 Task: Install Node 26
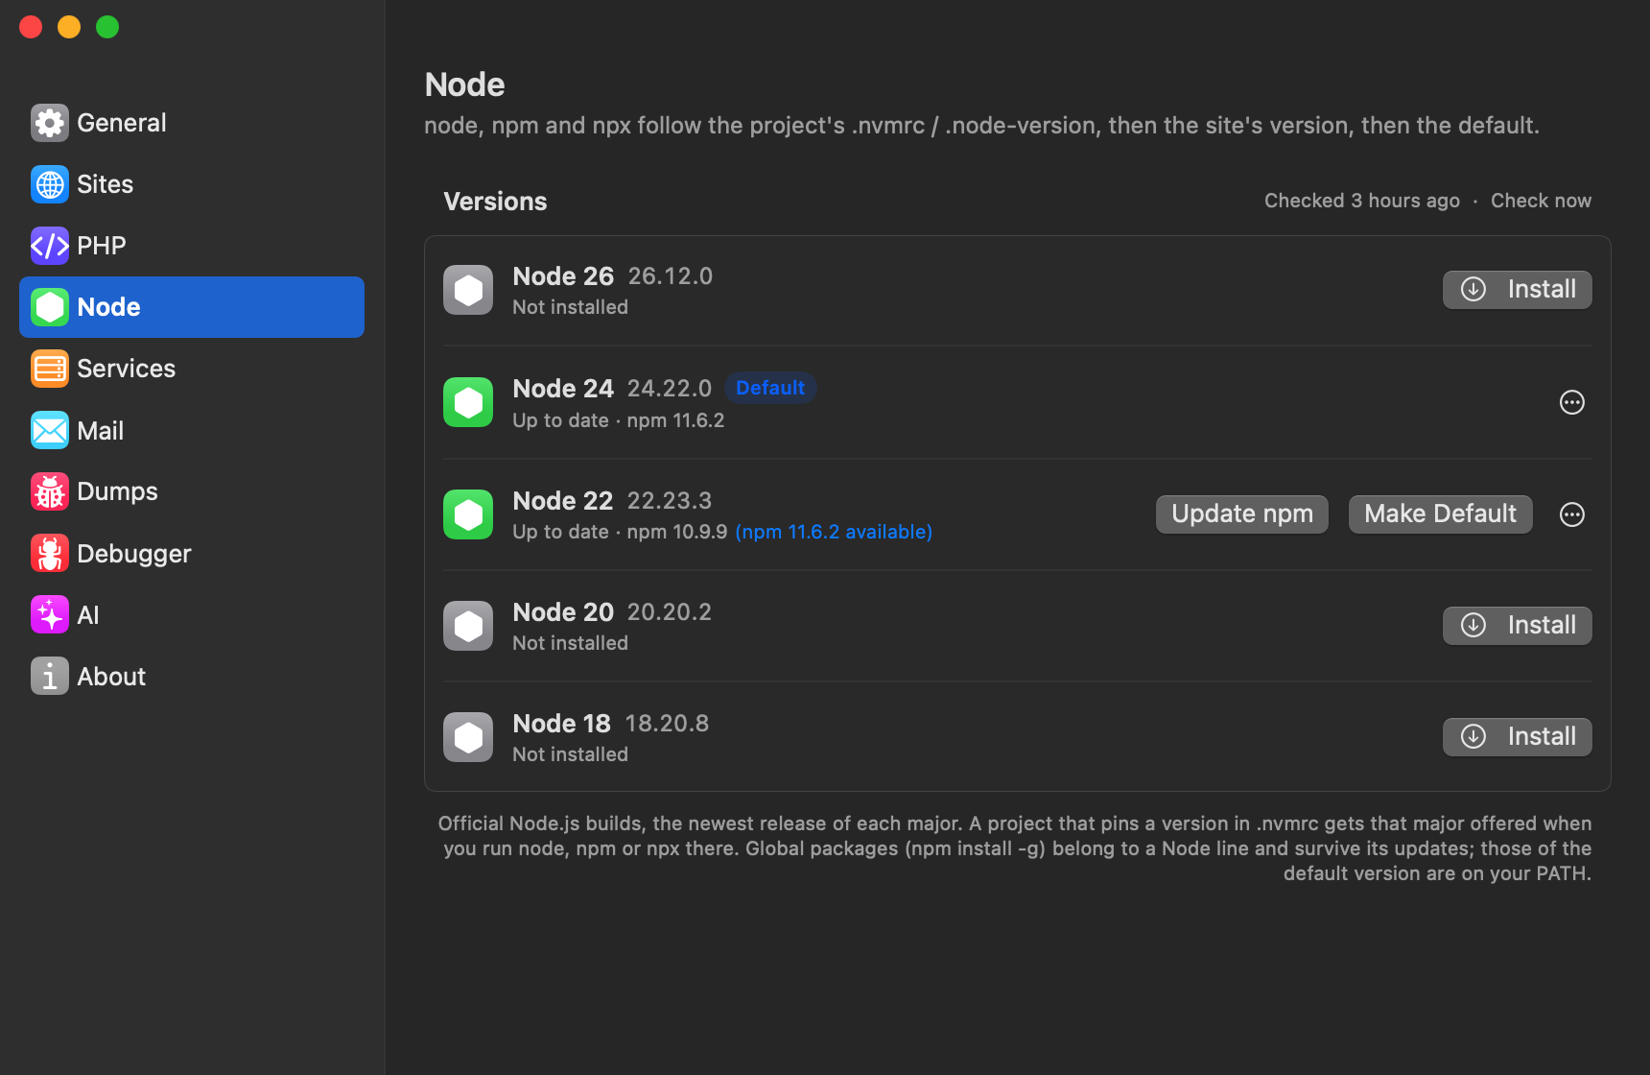(x=1518, y=290)
